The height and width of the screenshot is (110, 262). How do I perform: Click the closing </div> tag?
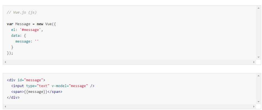tap(13, 98)
